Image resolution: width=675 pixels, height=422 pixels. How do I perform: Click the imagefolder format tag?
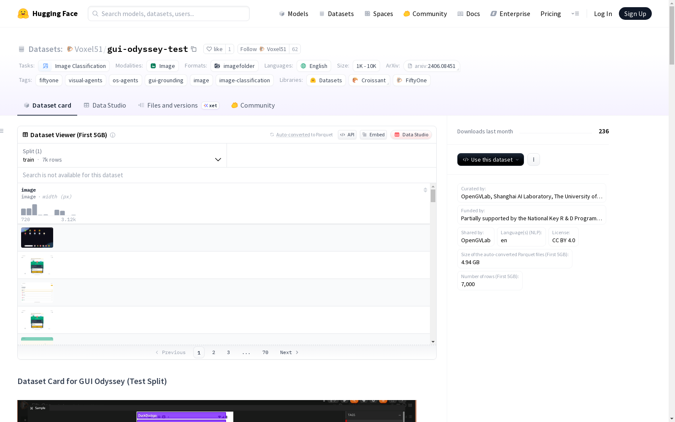(x=235, y=66)
